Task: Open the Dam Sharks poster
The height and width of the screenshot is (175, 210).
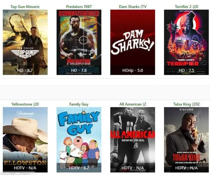Action: [133, 42]
